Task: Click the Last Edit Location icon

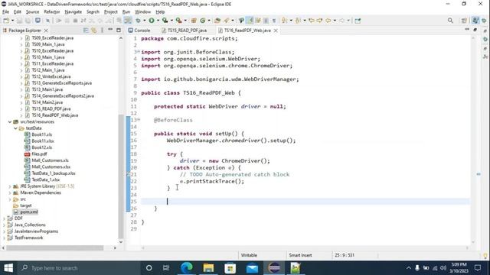Action: [x=312, y=21]
